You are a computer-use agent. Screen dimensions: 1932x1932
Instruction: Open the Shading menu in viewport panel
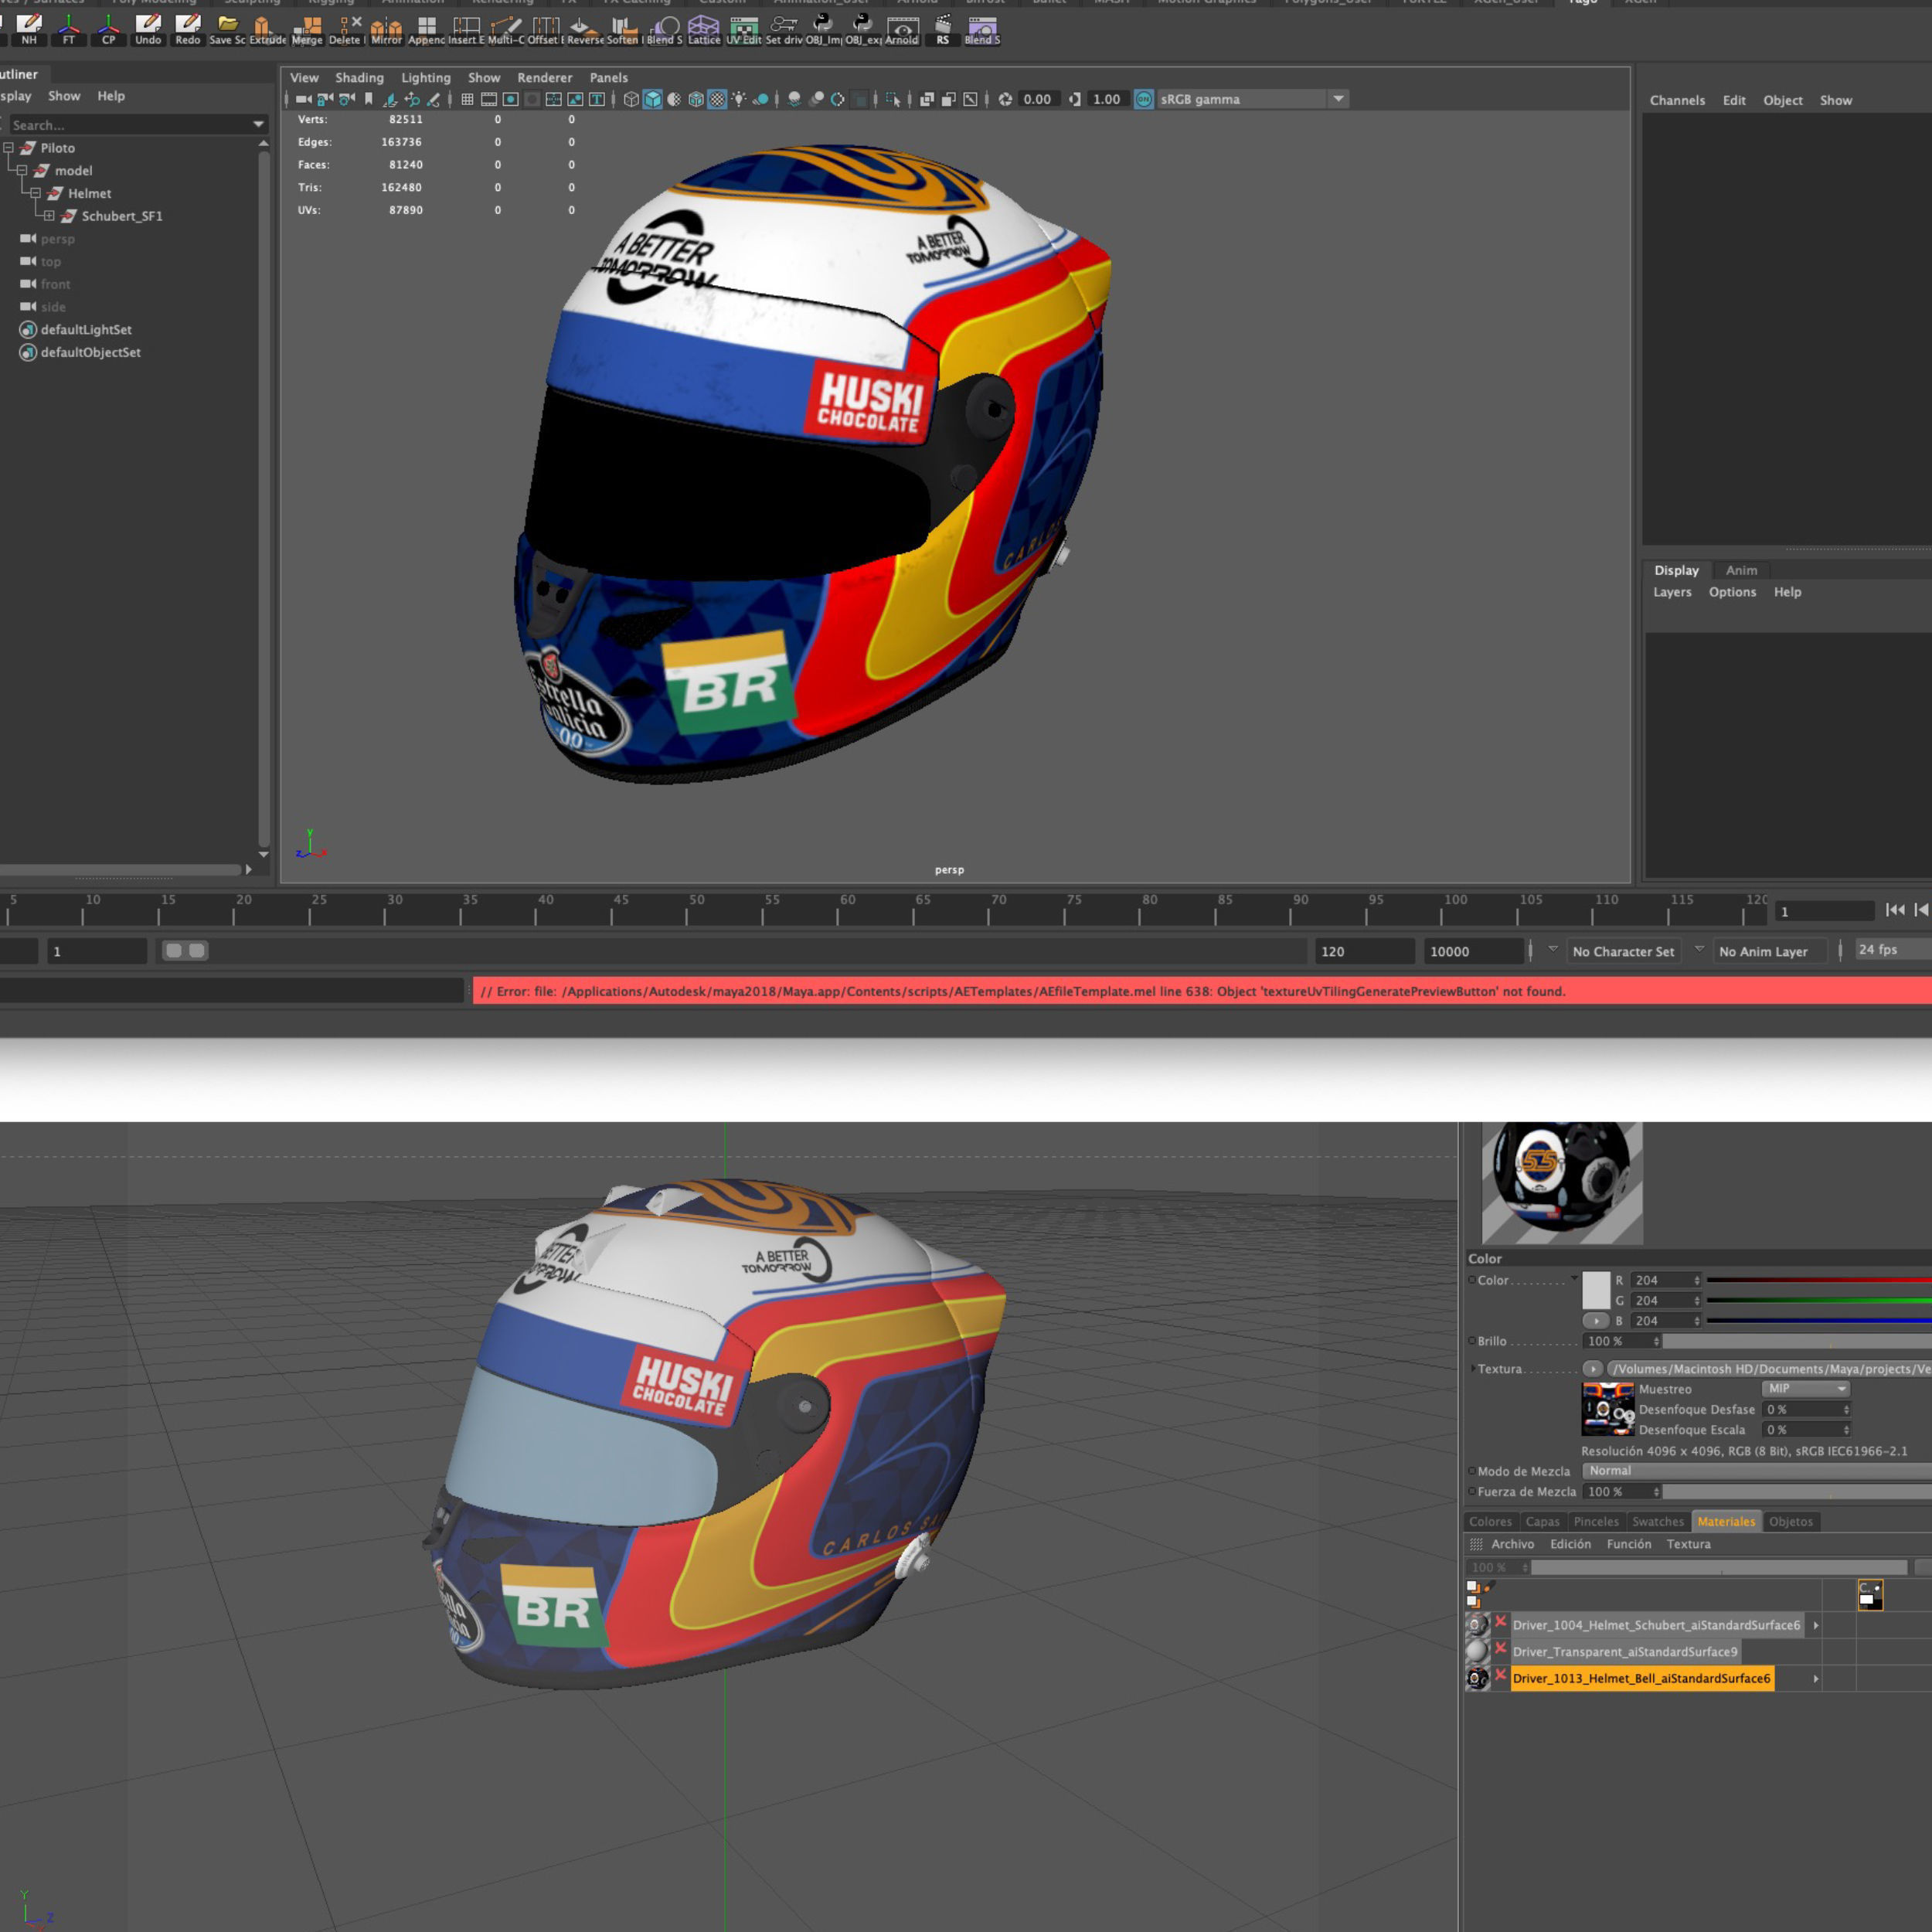(359, 77)
